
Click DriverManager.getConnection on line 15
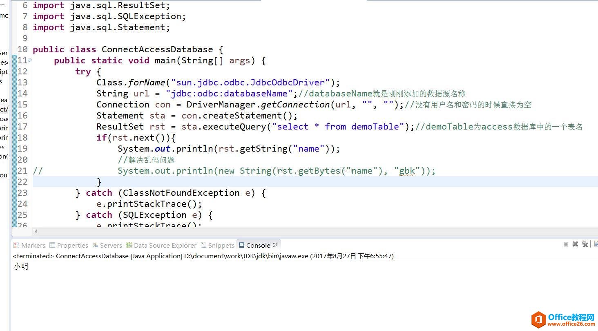coord(258,105)
